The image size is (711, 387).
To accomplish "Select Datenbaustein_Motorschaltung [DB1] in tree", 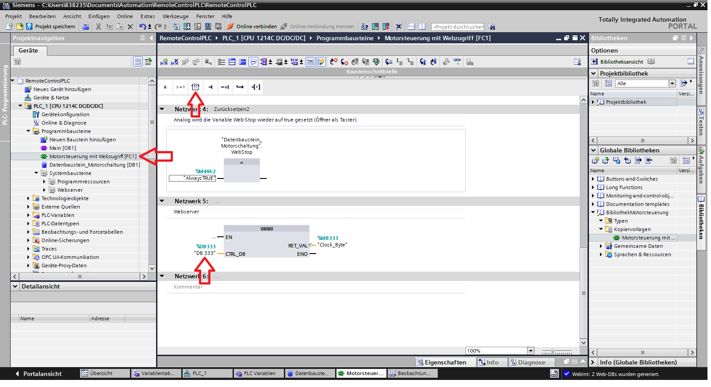I will (94, 165).
